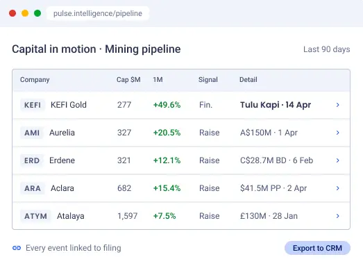
Task: Click the +7.5% one-month change
Action: click(x=164, y=216)
